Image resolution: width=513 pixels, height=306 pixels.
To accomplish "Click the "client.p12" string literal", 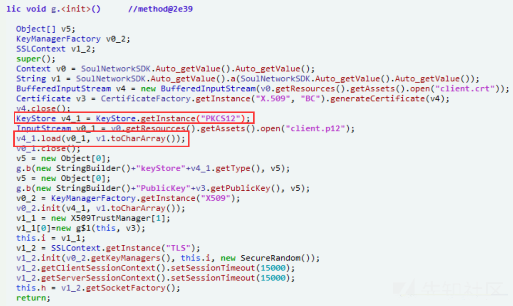I will pos(315,129).
